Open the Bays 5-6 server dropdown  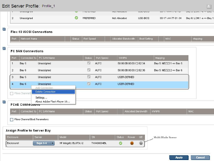pyautogui.click(x=53, y=143)
